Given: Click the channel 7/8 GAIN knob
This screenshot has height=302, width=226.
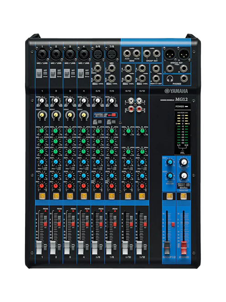Looking at the screenshot, I should [112, 101].
